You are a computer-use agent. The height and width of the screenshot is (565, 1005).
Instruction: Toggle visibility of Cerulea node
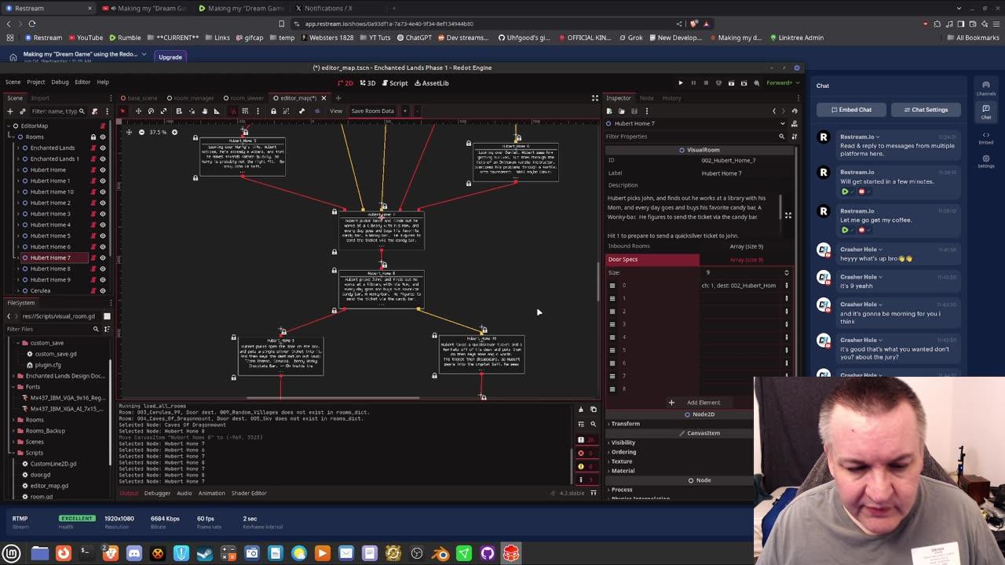pos(102,290)
